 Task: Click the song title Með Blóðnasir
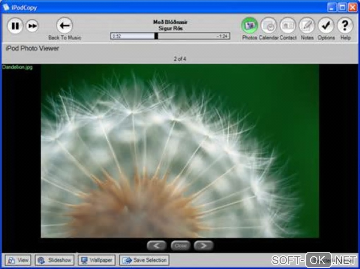170,22
